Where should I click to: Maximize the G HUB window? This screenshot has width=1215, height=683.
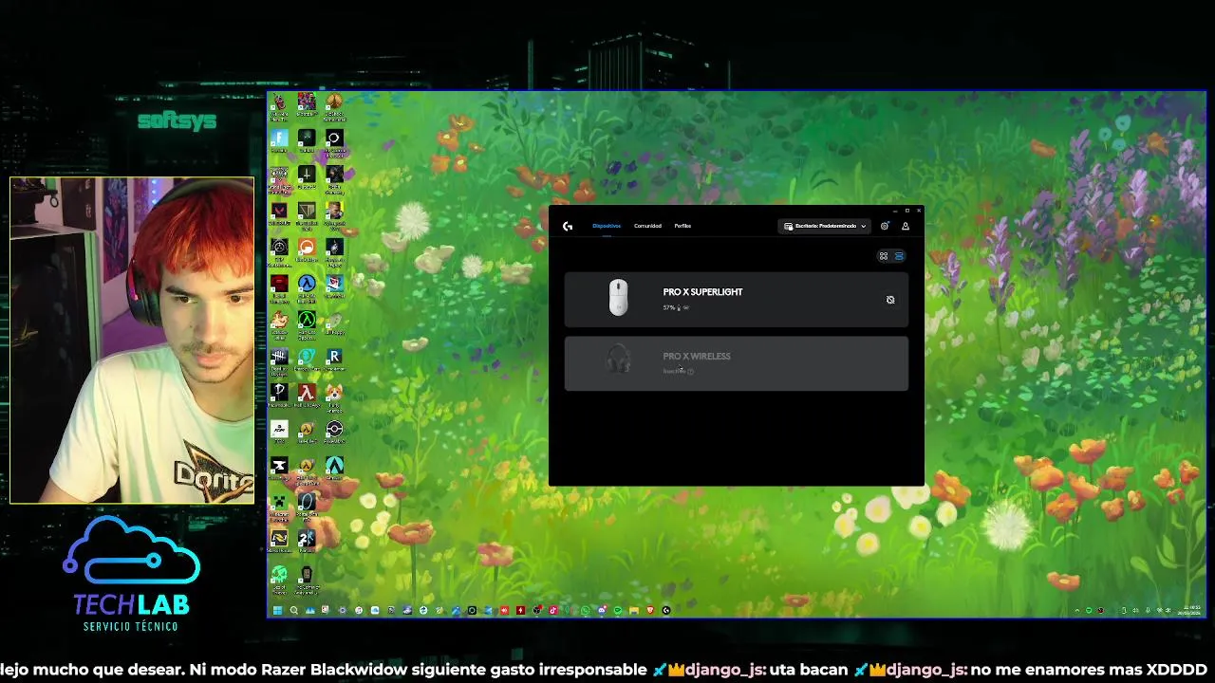click(x=907, y=211)
